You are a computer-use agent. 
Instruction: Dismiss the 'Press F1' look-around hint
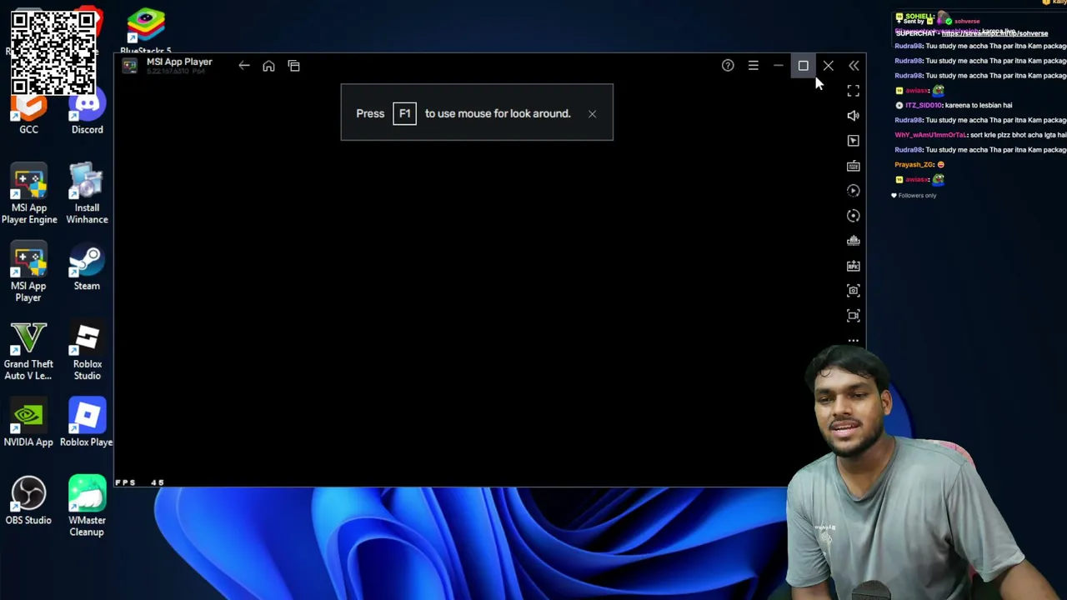pyautogui.click(x=592, y=113)
